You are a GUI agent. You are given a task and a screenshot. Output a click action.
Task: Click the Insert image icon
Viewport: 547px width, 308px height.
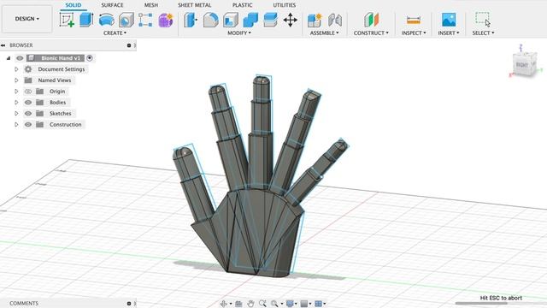[x=449, y=20]
